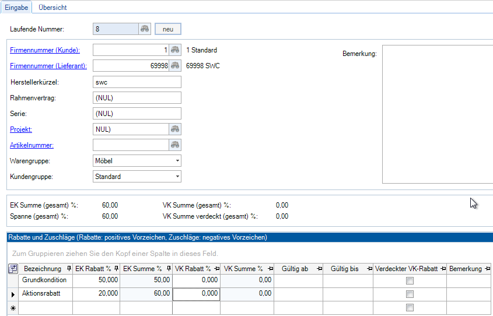Tick Verdeckter VK-Rabatt for Grundkondition row

(410, 280)
